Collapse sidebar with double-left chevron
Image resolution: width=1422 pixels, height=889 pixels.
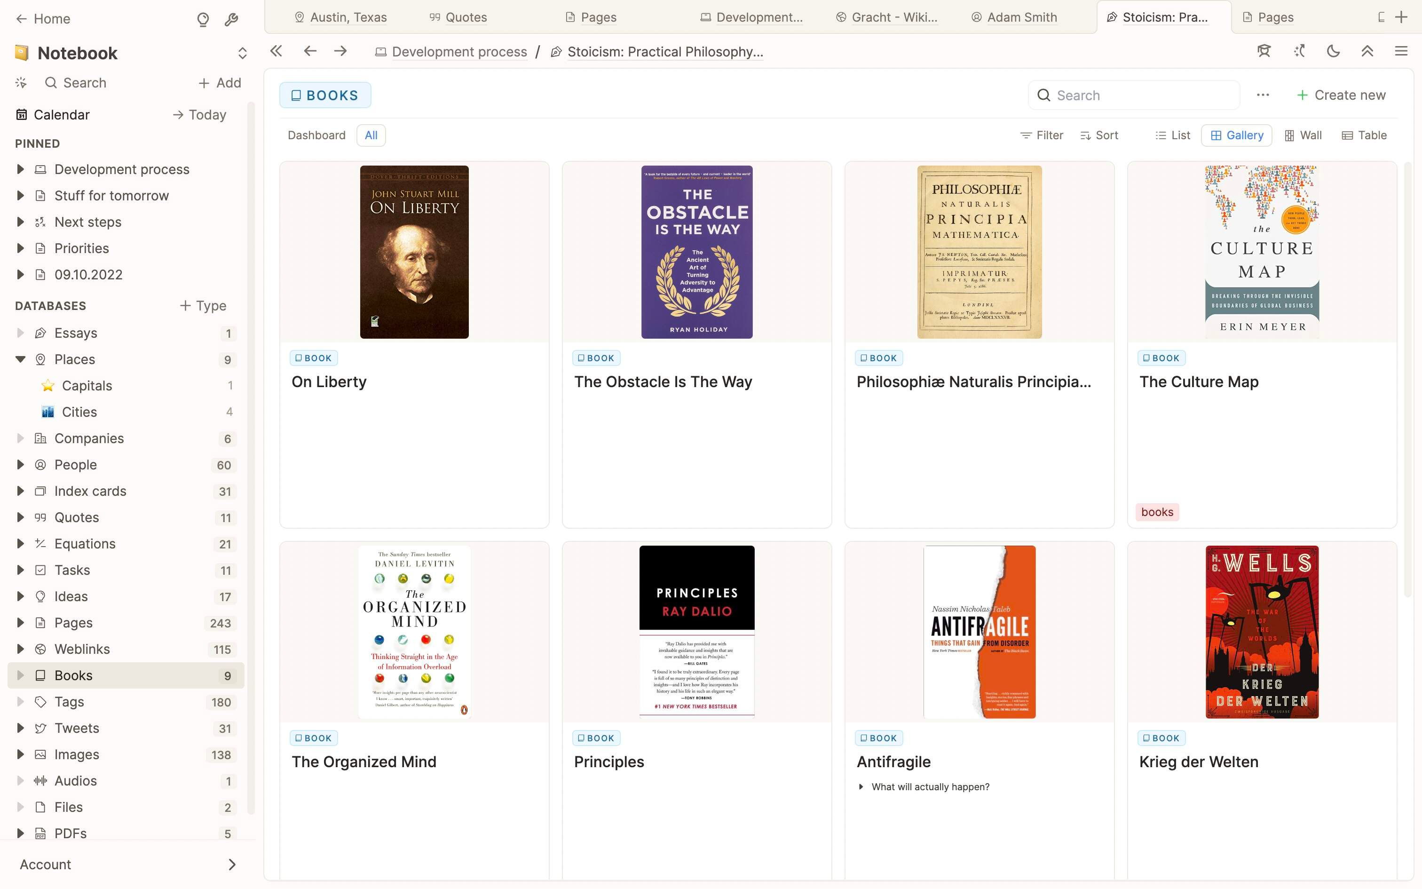click(x=276, y=52)
